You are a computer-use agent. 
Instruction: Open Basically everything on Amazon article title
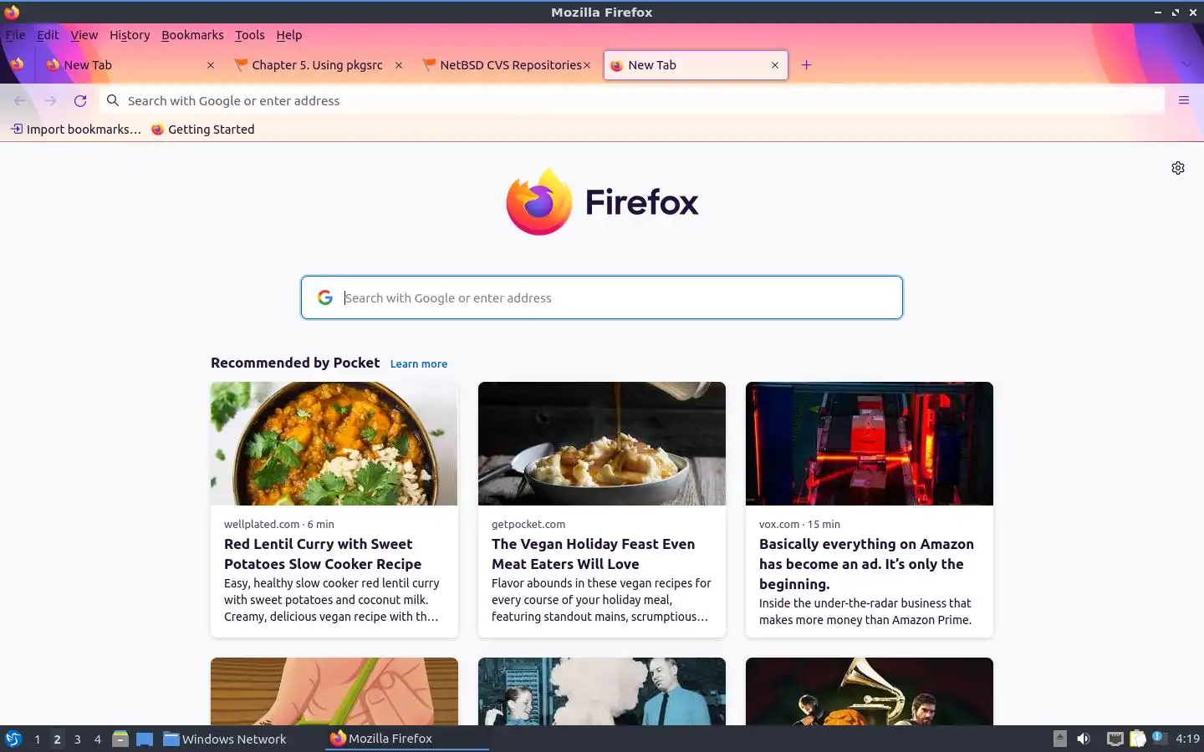pos(866,564)
